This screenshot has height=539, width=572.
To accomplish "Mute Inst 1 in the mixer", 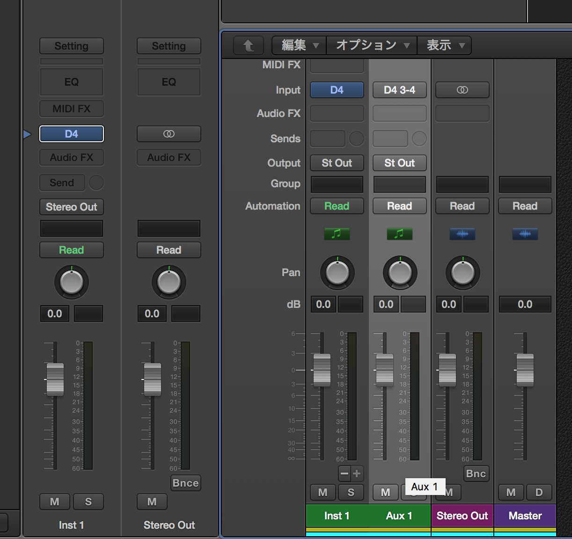I will [323, 492].
